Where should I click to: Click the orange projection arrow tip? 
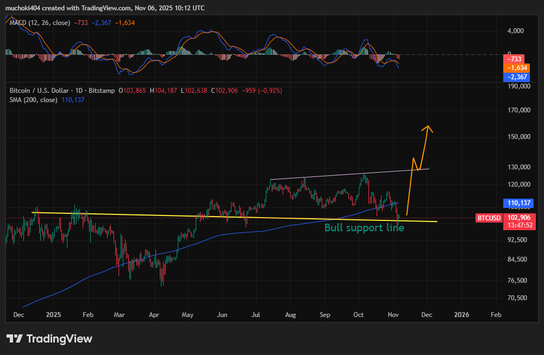pos(428,127)
